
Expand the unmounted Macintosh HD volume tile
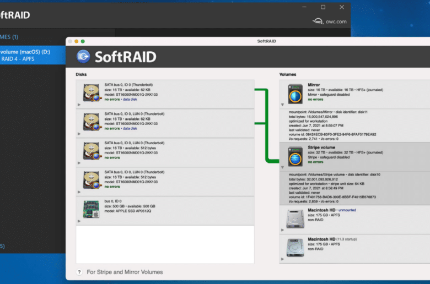click(282, 230)
